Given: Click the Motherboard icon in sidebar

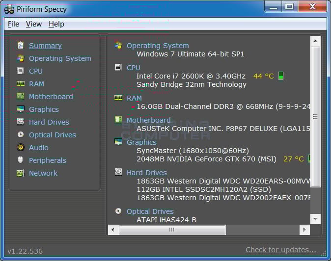Looking at the screenshot, I should tap(20, 97).
